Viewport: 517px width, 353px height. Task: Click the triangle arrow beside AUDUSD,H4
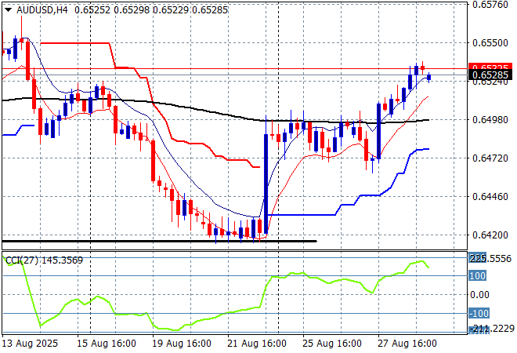[x=7, y=8]
